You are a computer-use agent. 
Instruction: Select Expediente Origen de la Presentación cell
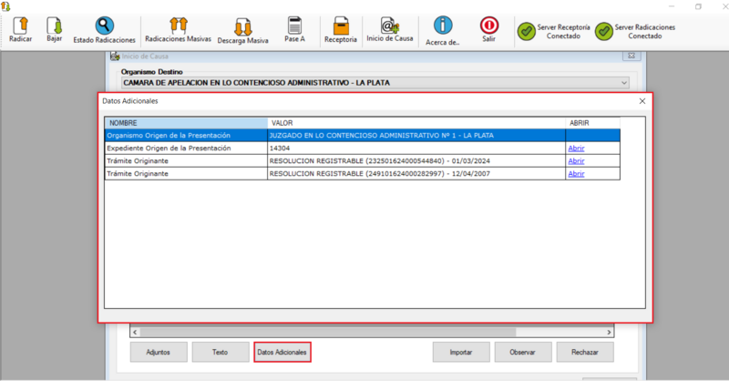pyautogui.click(x=187, y=148)
